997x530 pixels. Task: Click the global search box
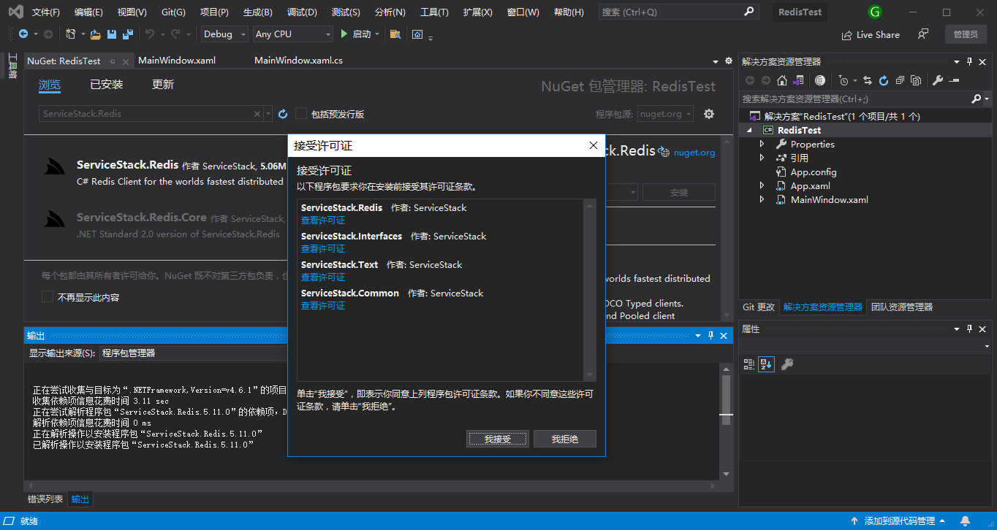click(678, 12)
